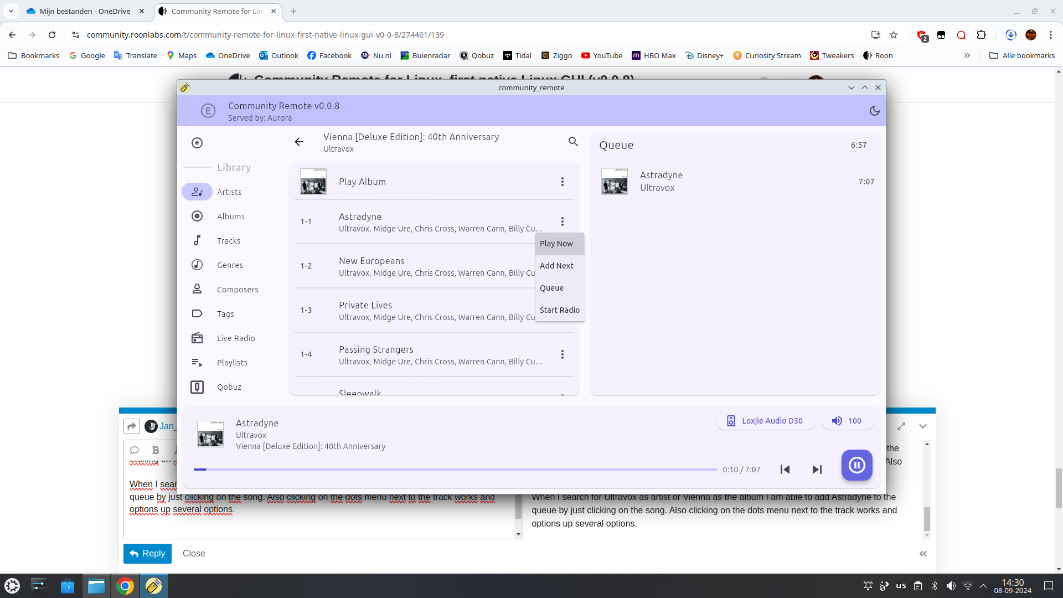This screenshot has height=598, width=1063.
Task: Open Qobuz in the sidebar
Action: pos(229,386)
